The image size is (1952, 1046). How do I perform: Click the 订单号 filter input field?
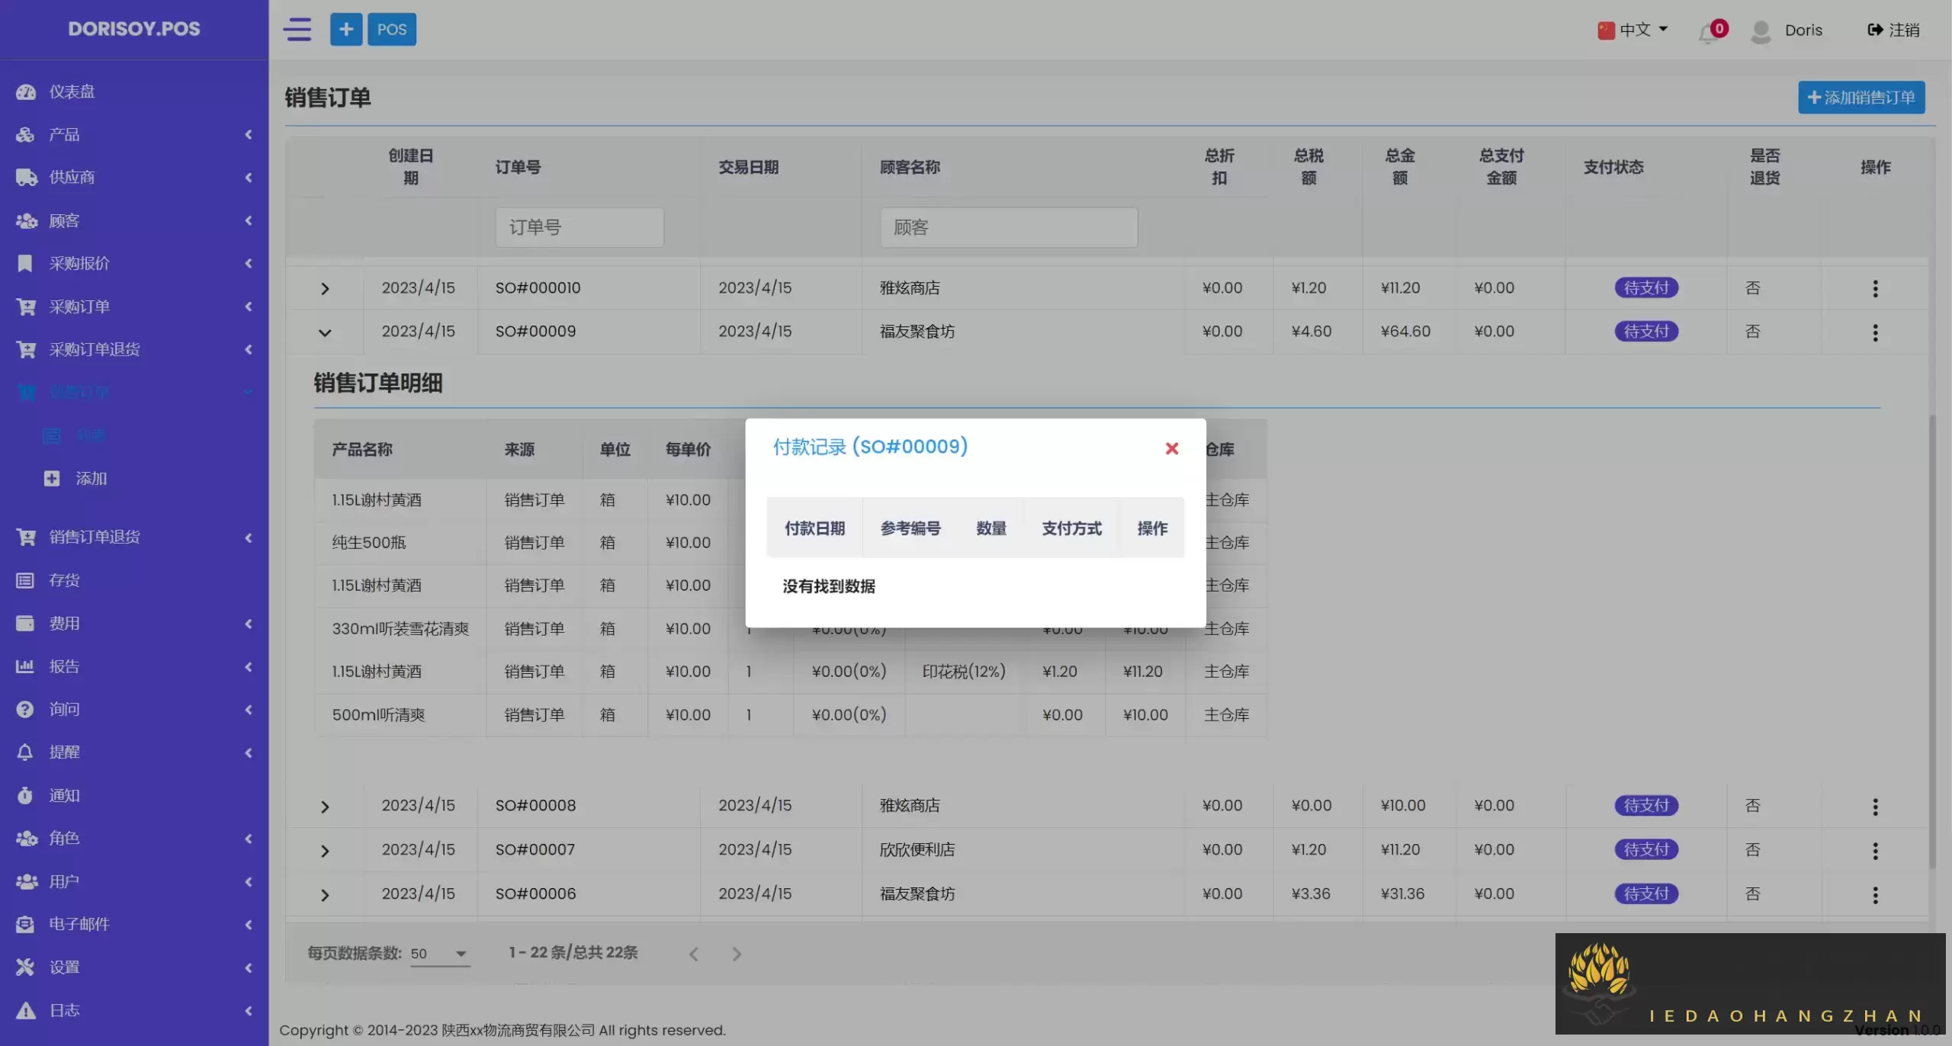click(579, 227)
